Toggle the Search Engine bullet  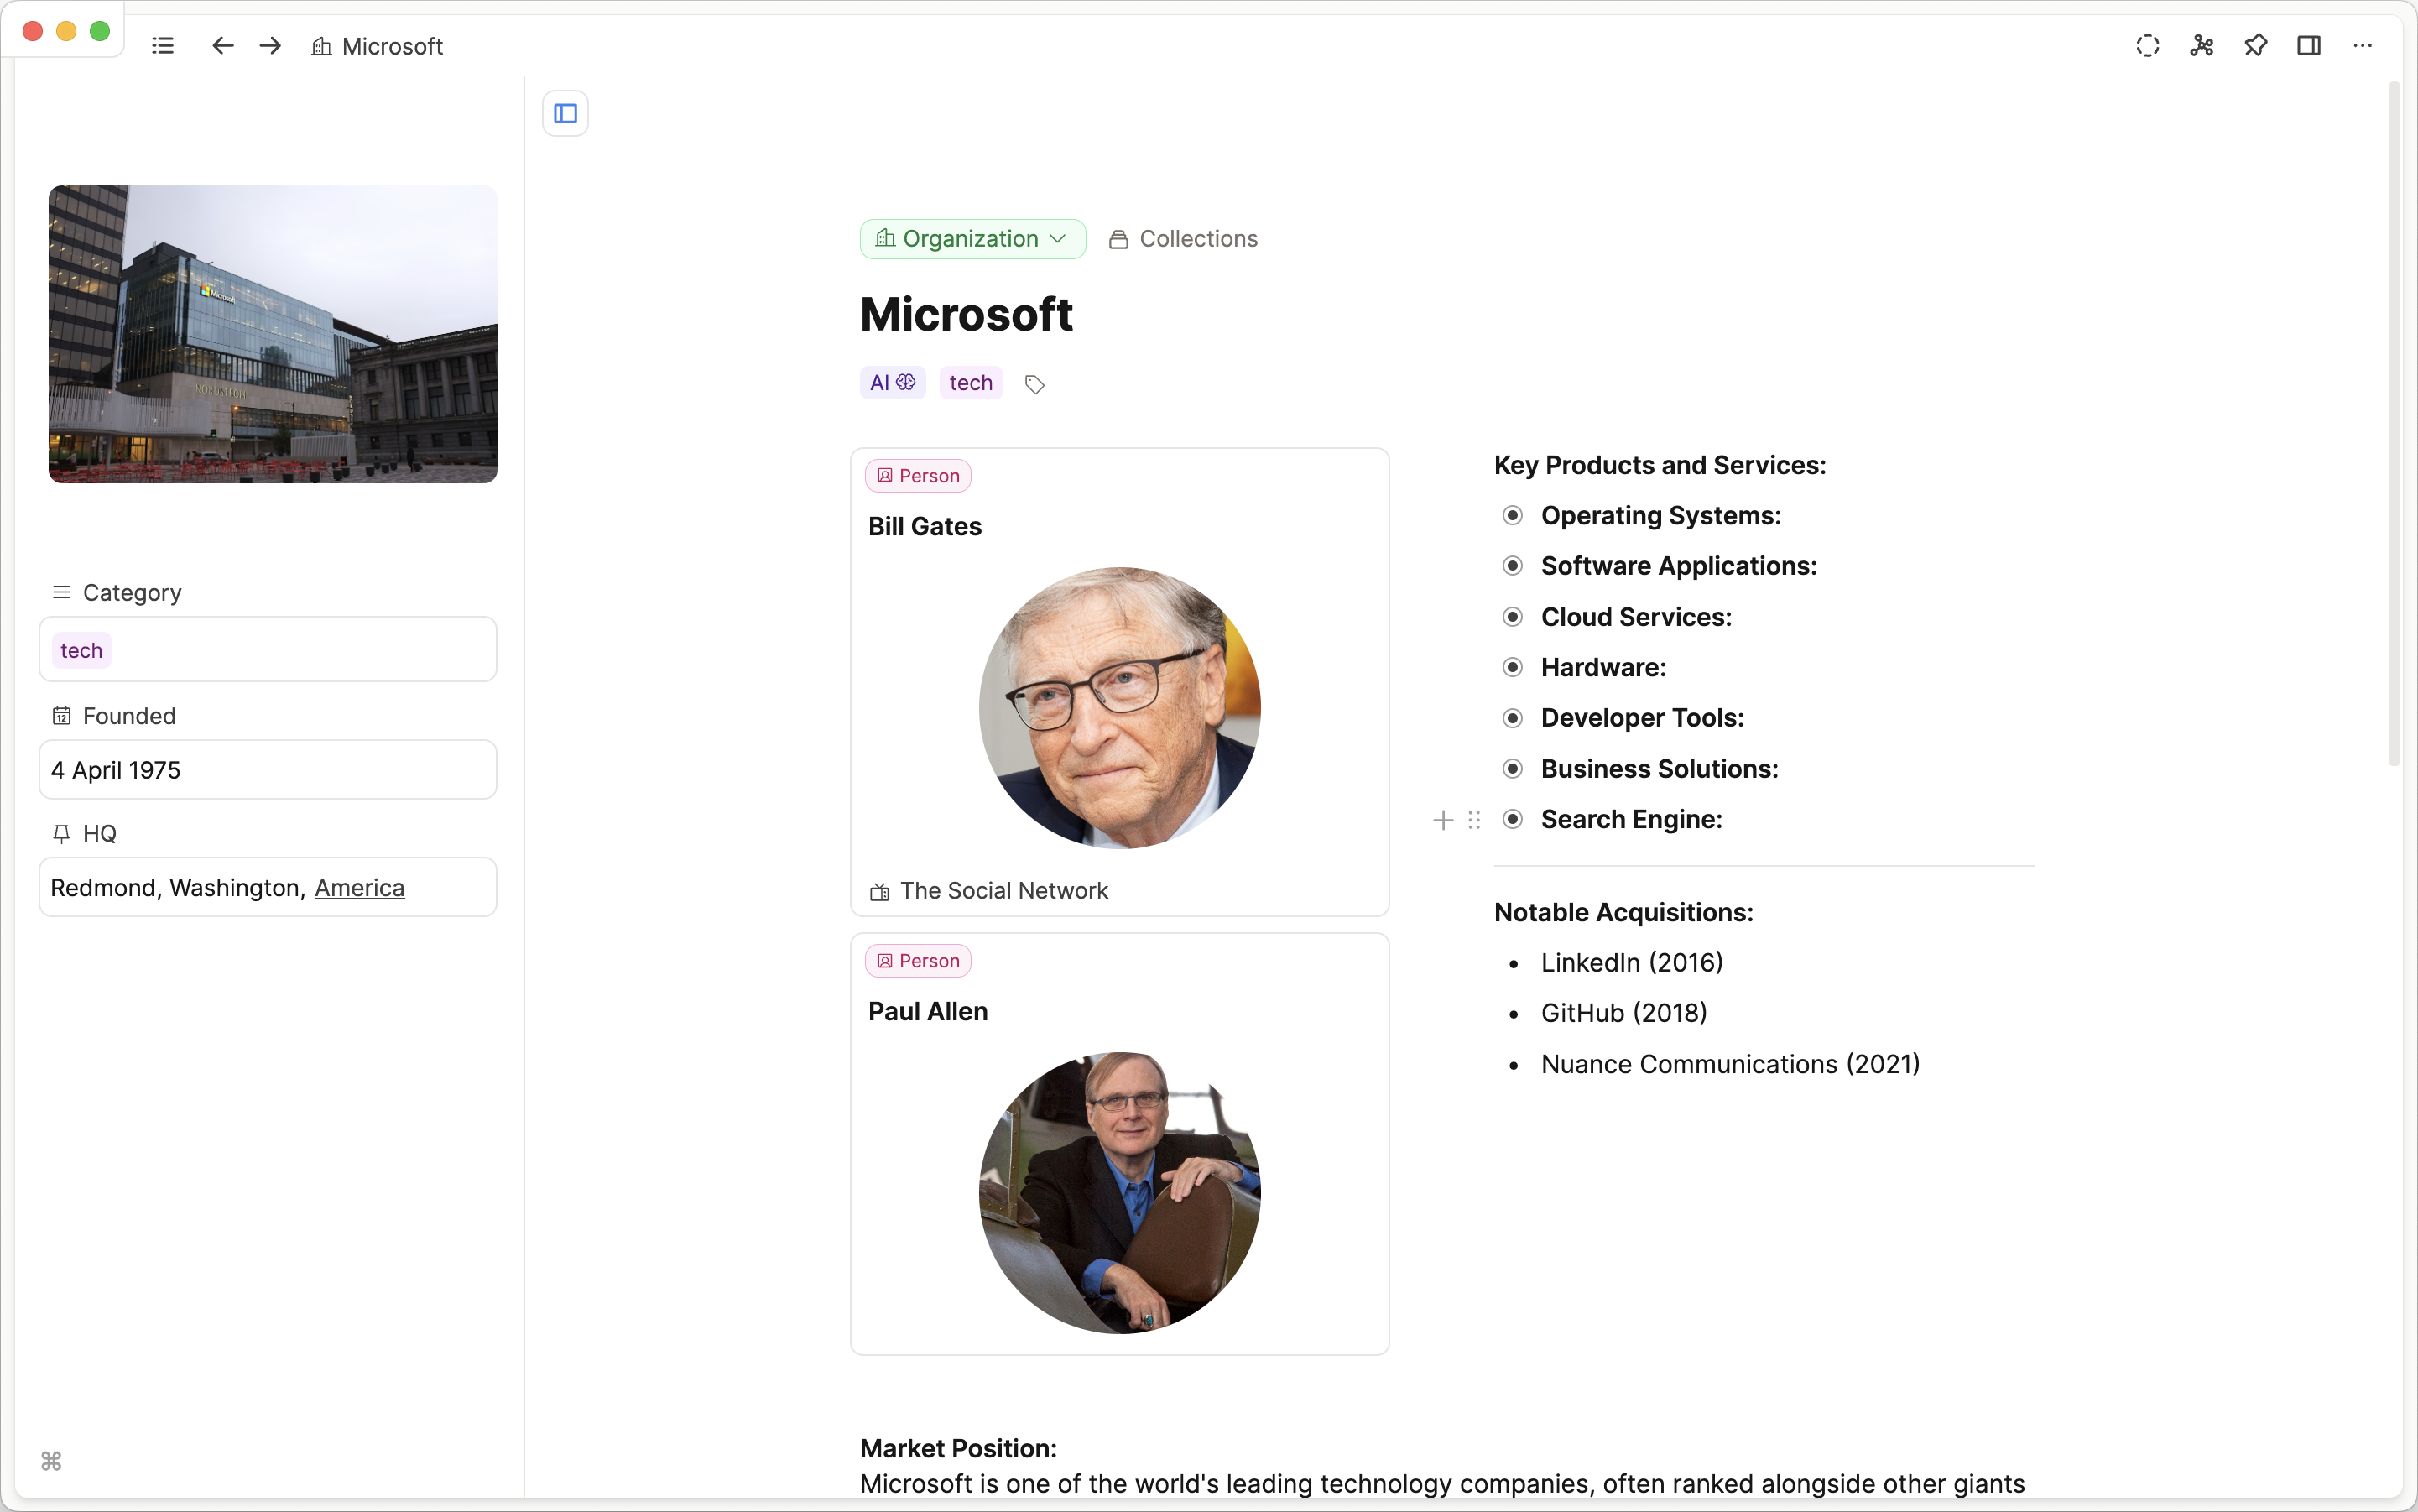1512,819
